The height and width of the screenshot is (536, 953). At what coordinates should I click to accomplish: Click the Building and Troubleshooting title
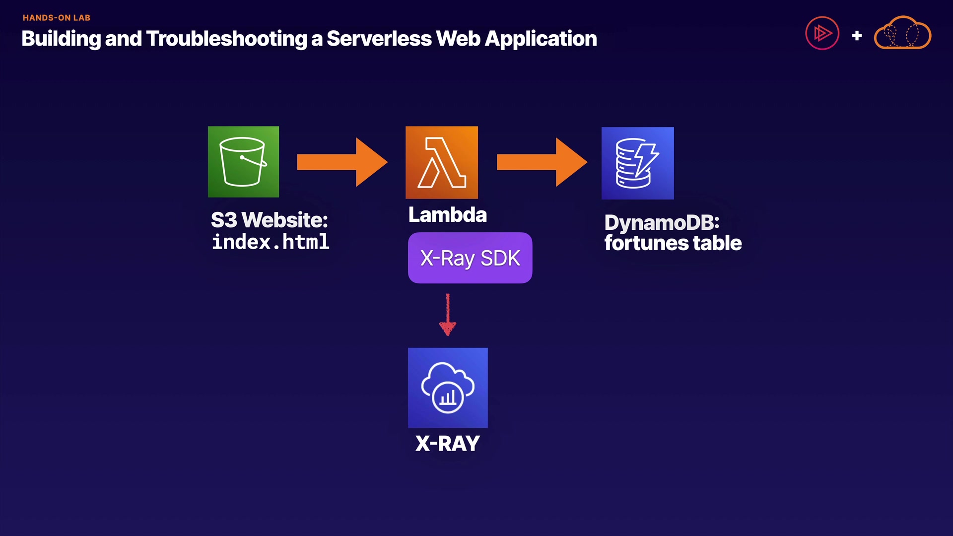(x=164, y=39)
